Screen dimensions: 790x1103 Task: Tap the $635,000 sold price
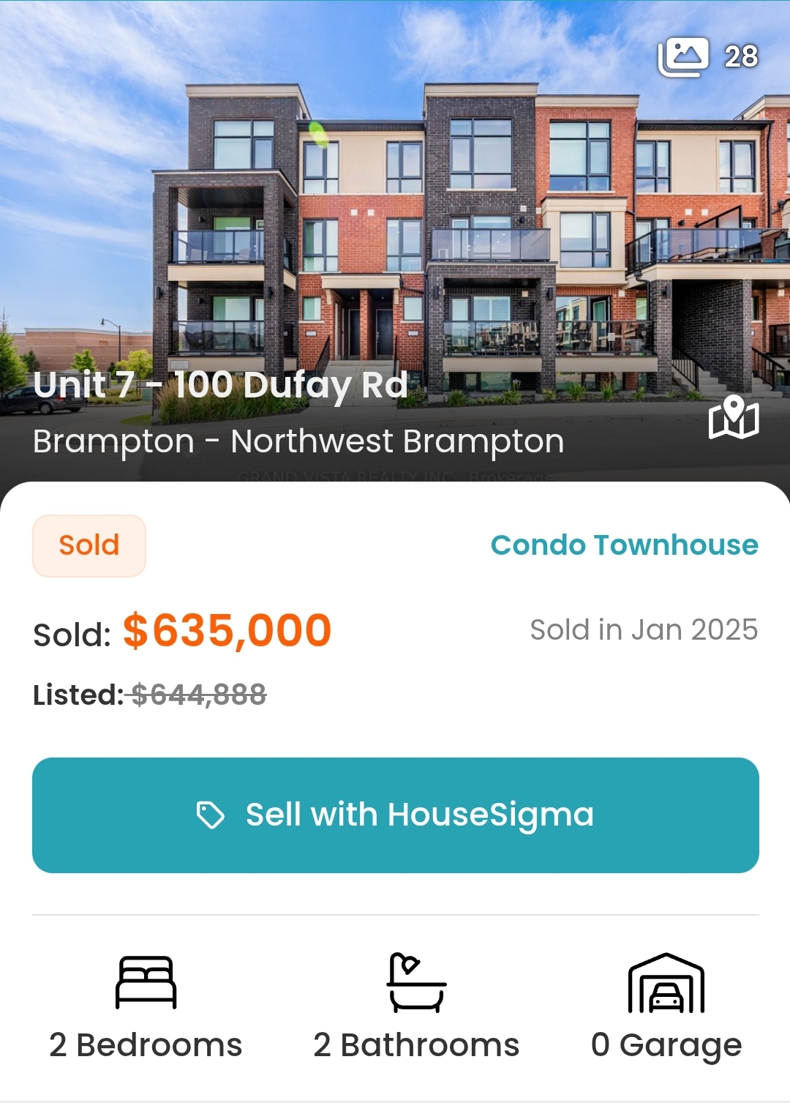(x=227, y=631)
